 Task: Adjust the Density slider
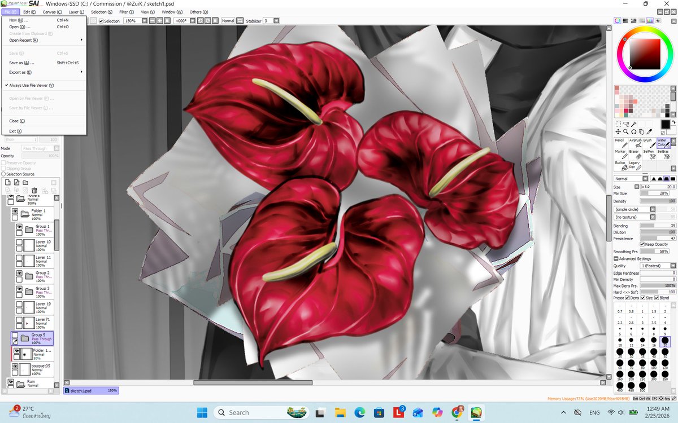658,201
